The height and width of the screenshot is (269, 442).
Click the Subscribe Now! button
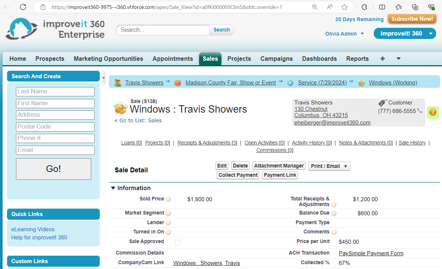[412, 19]
